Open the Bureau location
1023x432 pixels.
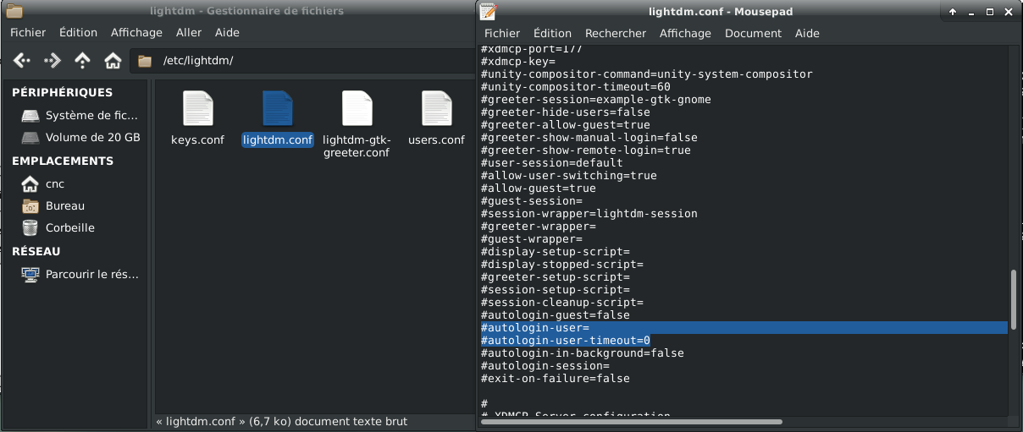pos(53,205)
